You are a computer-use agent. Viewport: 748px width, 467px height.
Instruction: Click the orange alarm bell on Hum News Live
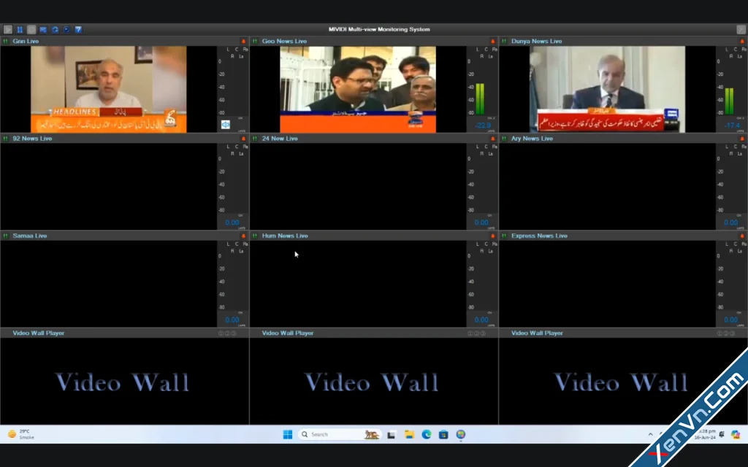click(x=493, y=236)
